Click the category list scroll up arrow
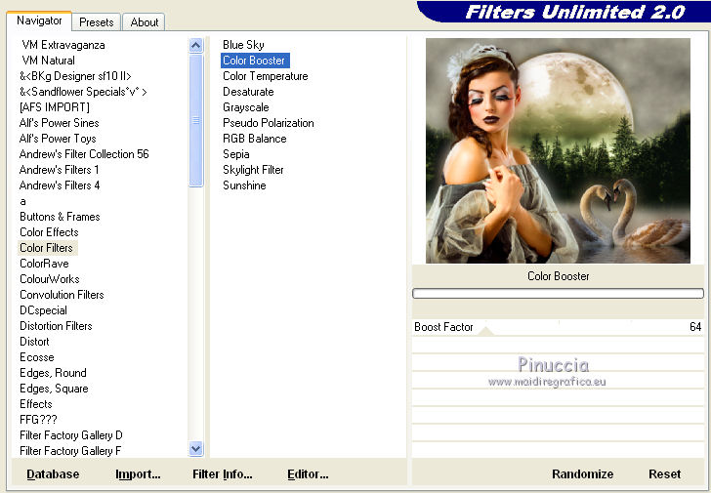The height and width of the screenshot is (493, 711). 196,45
